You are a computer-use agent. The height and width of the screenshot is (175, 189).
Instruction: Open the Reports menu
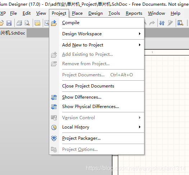134,13
